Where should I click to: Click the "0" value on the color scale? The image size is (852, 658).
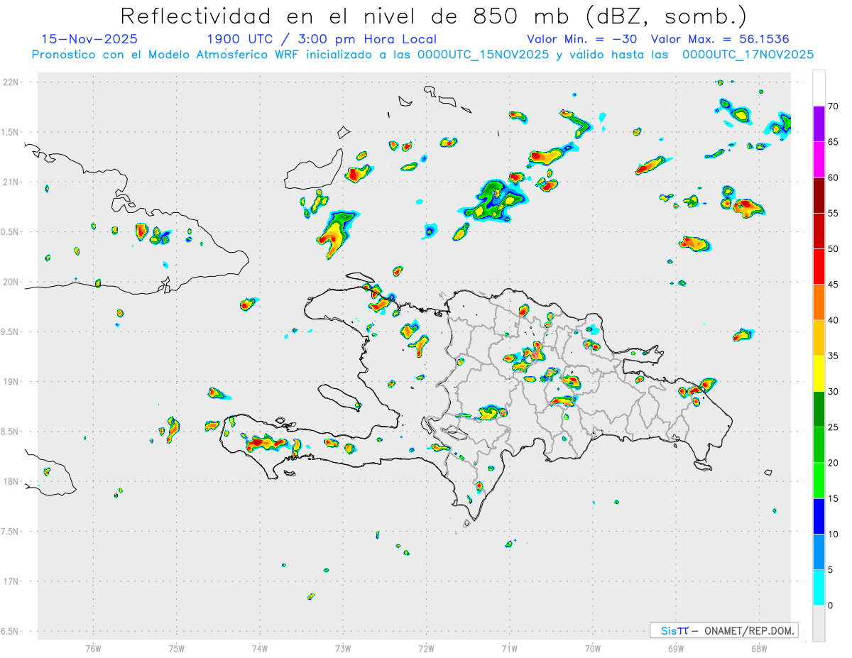[830, 605]
